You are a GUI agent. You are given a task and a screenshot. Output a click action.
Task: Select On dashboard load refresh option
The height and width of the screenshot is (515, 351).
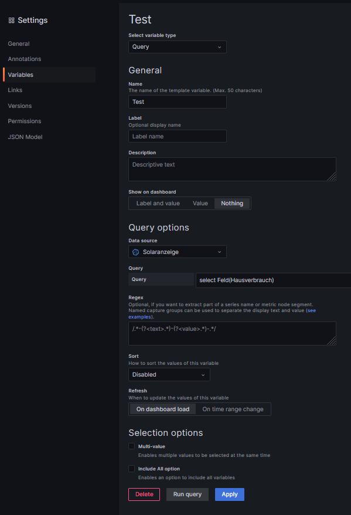[x=163, y=409]
